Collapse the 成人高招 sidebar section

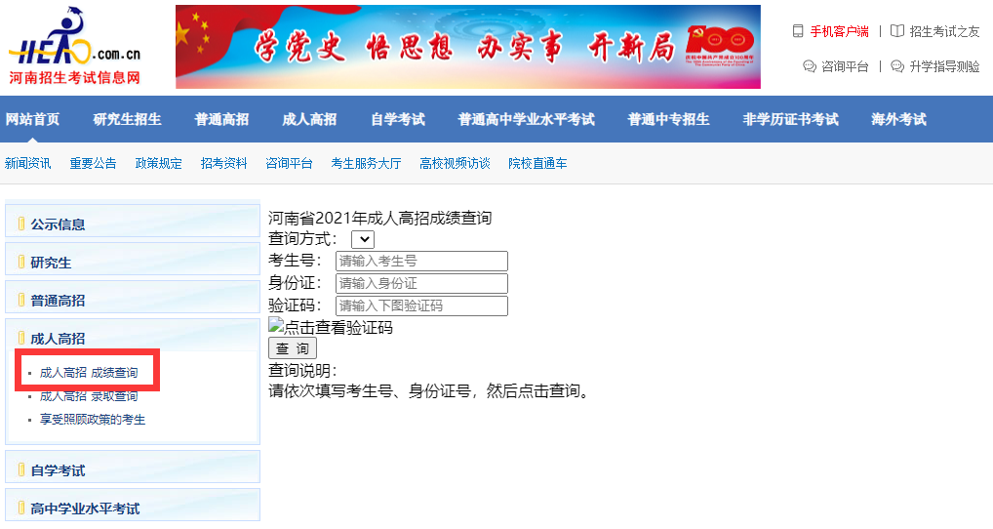tap(58, 339)
